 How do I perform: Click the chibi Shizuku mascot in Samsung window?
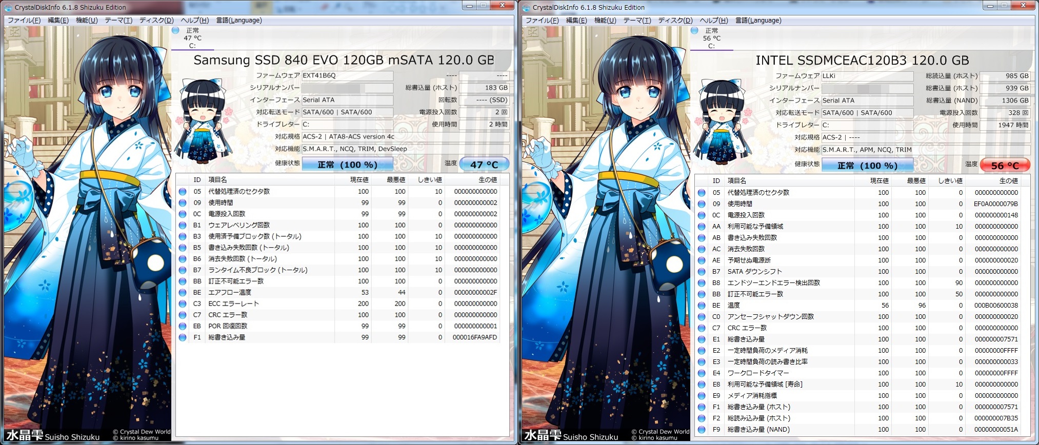click(204, 121)
